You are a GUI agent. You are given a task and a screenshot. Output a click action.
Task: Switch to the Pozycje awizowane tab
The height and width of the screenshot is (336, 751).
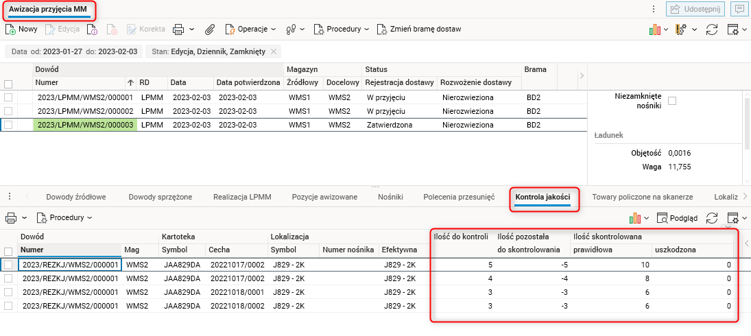click(324, 197)
